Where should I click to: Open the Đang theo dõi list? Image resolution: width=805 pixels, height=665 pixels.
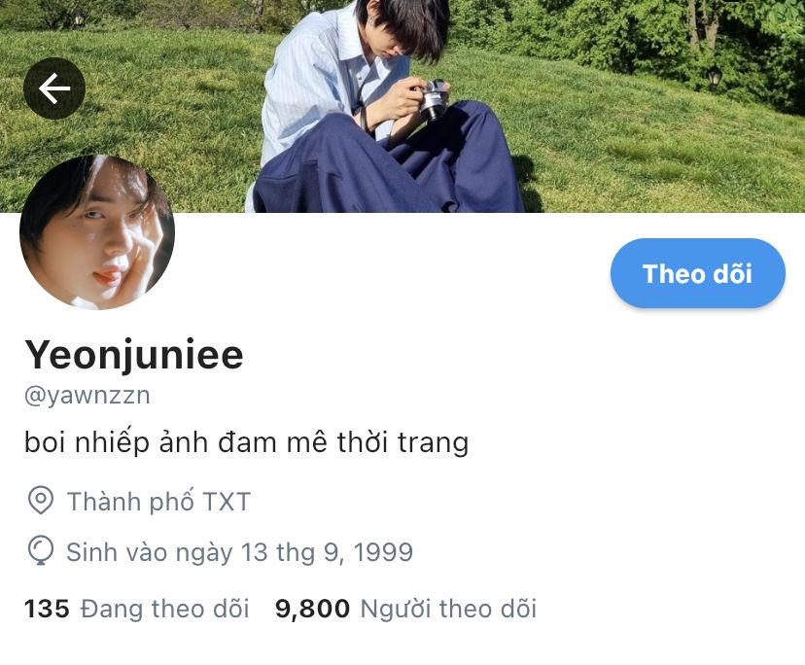pyautogui.click(x=165, y=609)
